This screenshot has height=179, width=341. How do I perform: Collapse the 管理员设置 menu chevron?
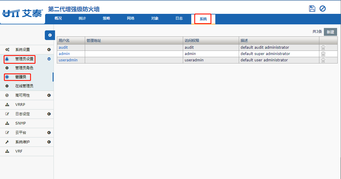[49, 59]
